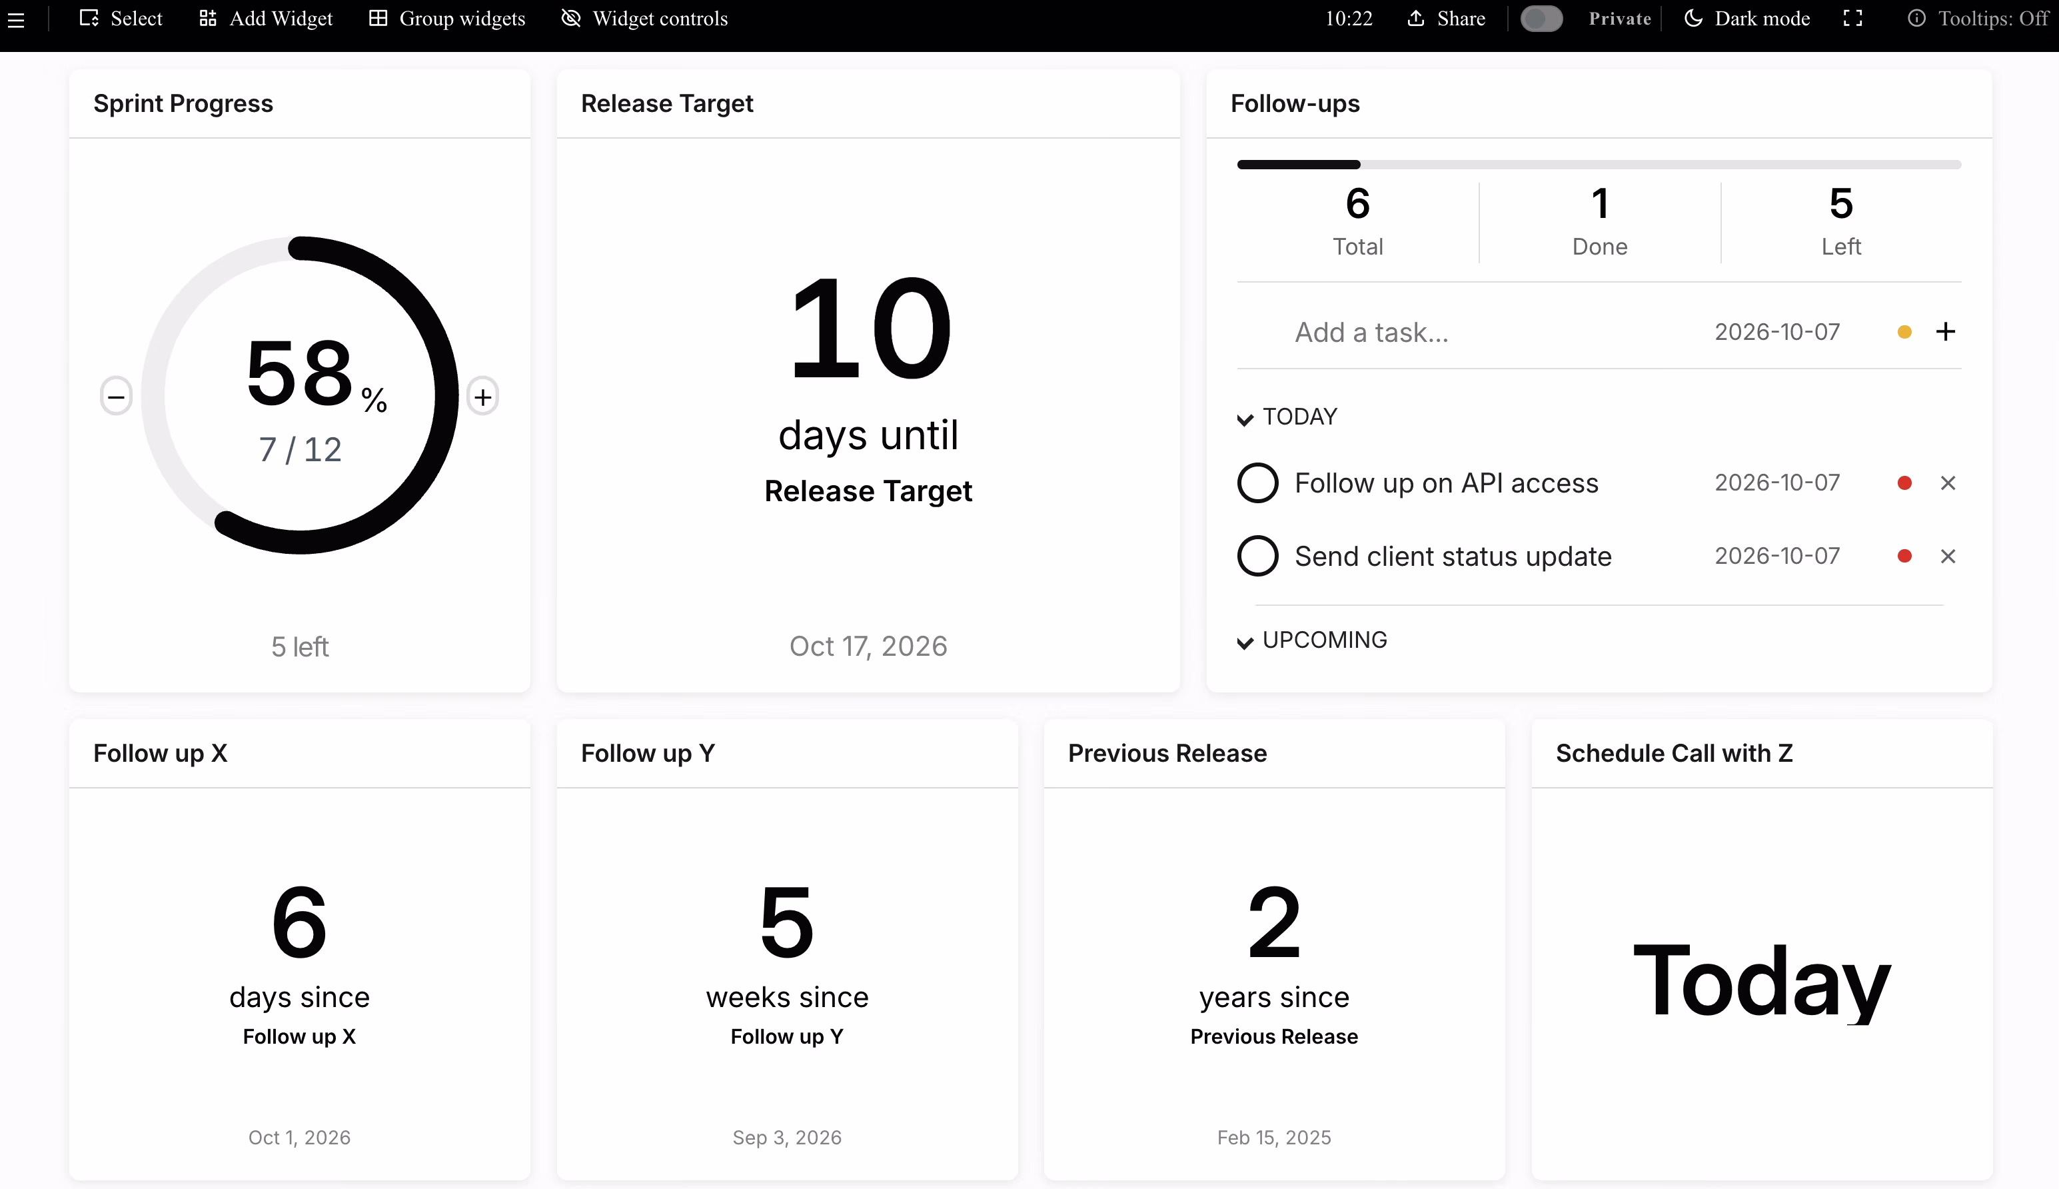This screenshot has width=2059, height=1189.
Task: Toggle Tooltips: Off
Action: (1977, 18)
